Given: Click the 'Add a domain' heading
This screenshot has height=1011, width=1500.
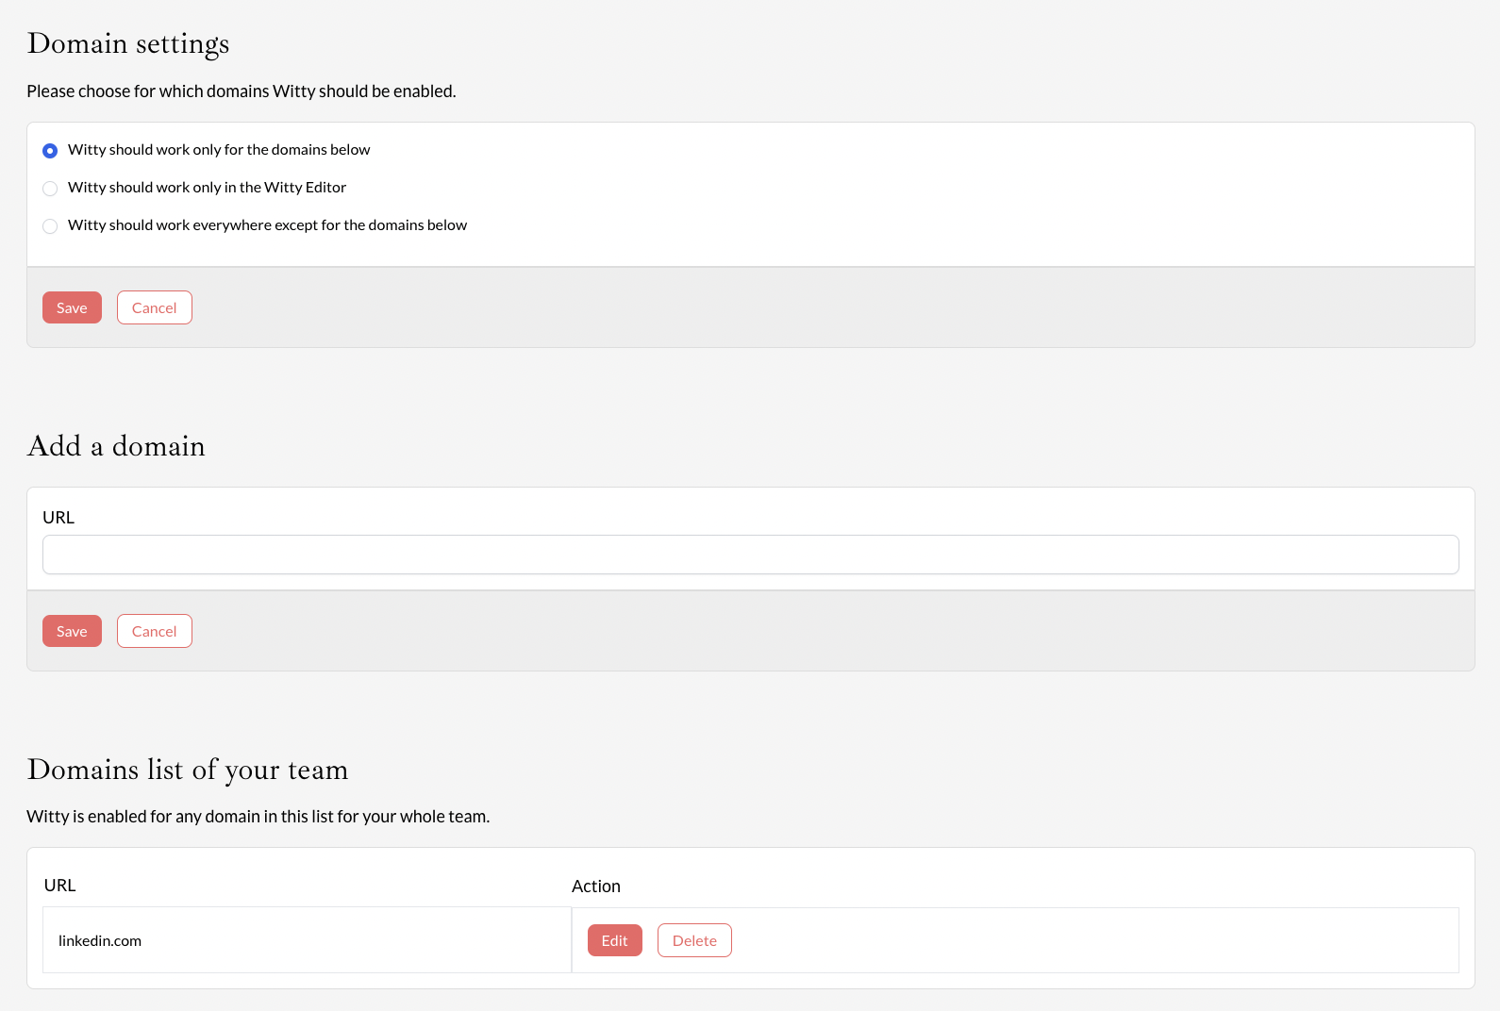Looking at the screenshot, I should (116, 446).
